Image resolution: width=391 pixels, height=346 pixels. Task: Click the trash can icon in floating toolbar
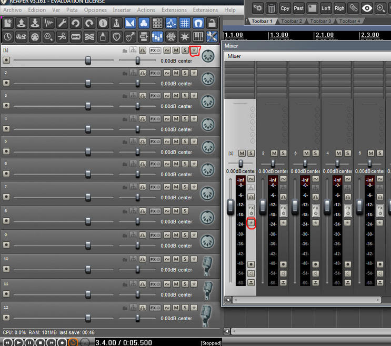click(x=271, y=8)
